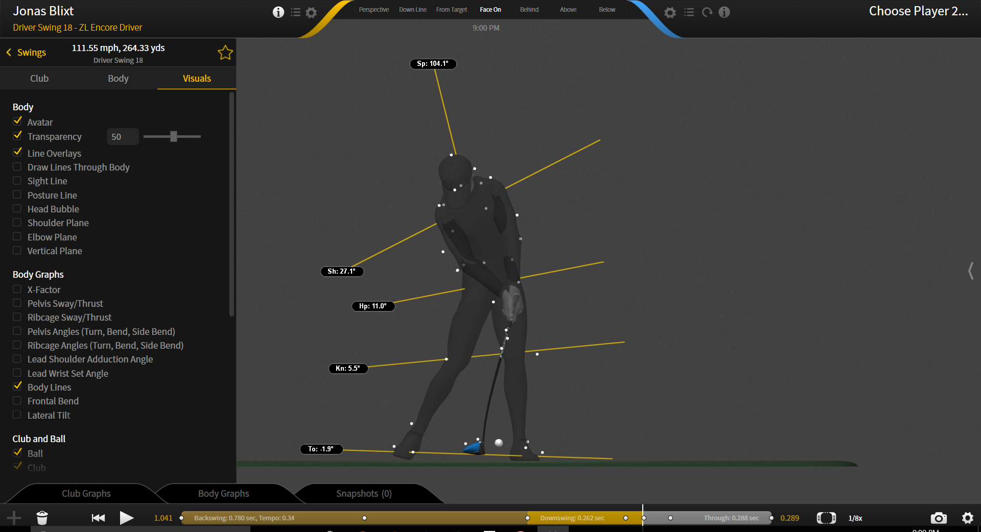981x532 pixels.
Task: Expand the right side panel arrow
Action: coord(971,271)
